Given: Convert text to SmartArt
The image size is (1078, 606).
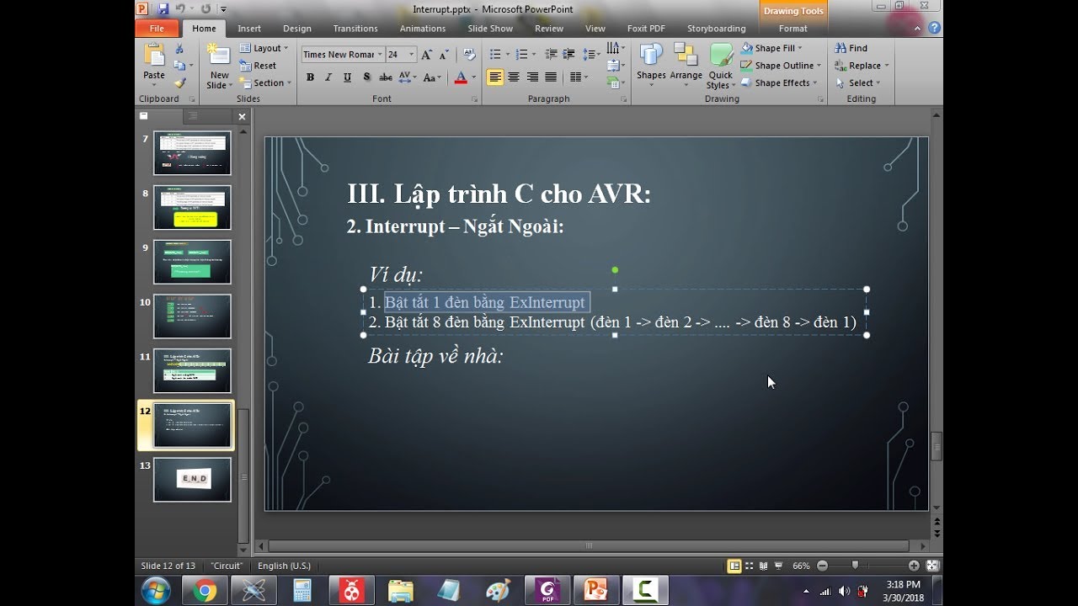Looking at the screenshot, I should [616, 83].
